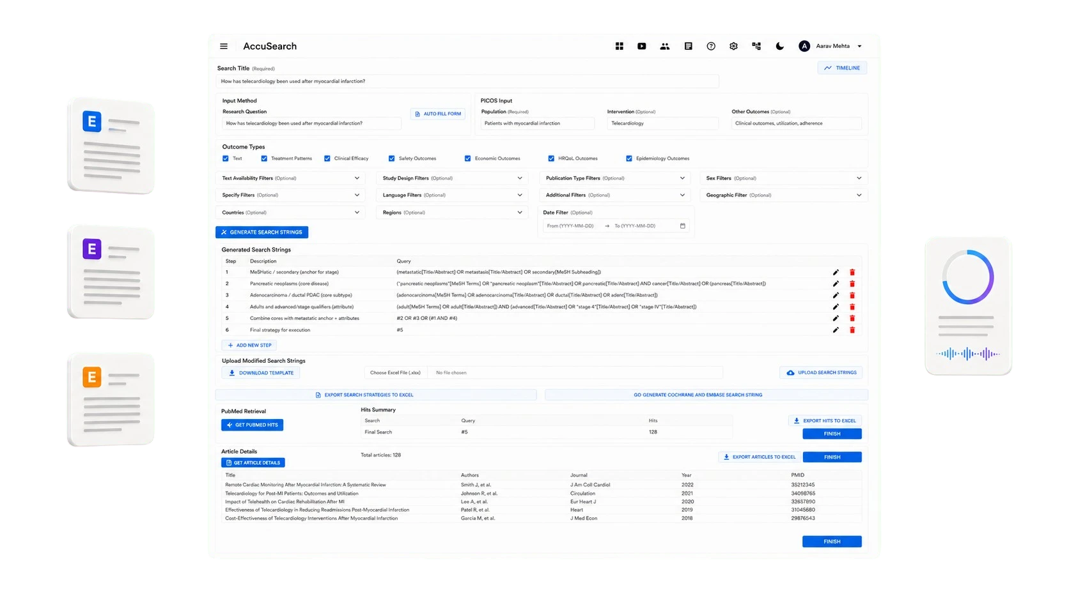Open settings gear in header
This screenshot has width=1069, height=601.
coord(733,46)
